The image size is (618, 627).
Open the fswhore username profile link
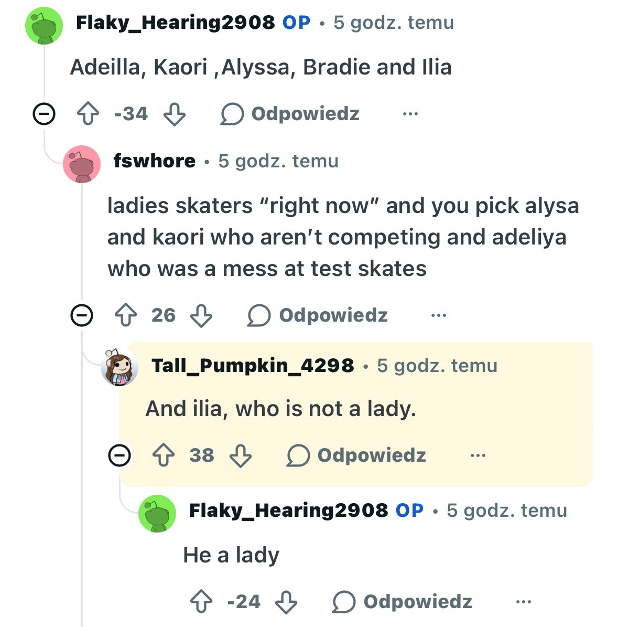pyautogui.click(x=155, y=161)
